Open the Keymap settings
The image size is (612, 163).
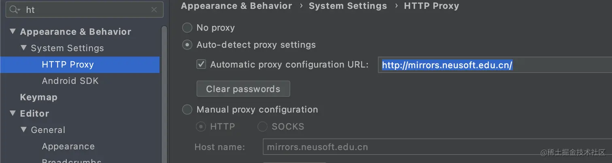[38, 97]
